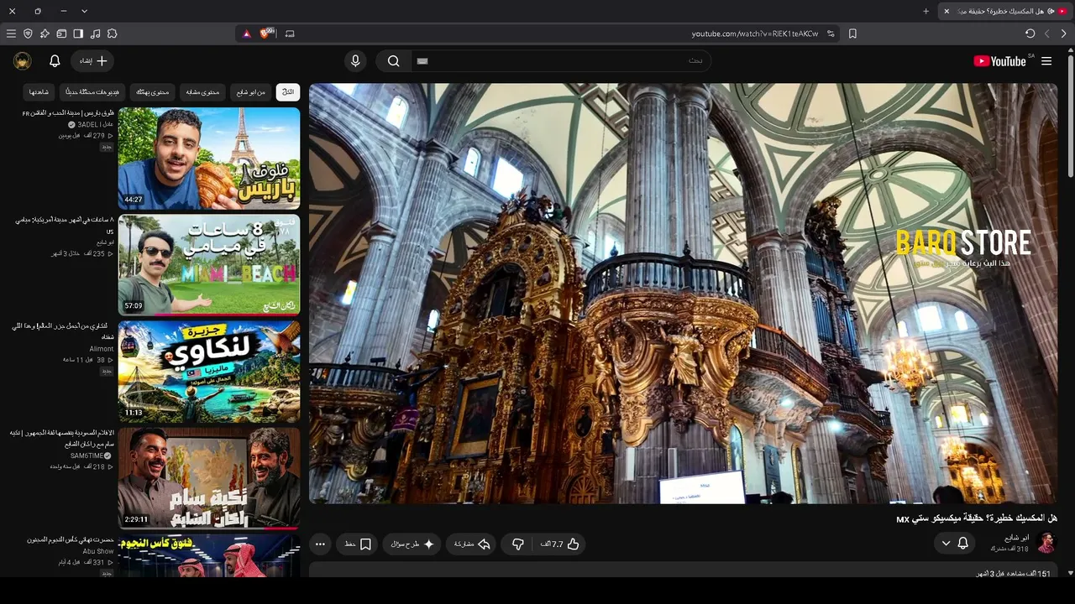Click the scrollbar down arrow
1075x604 pixels.
[1070, 573]
